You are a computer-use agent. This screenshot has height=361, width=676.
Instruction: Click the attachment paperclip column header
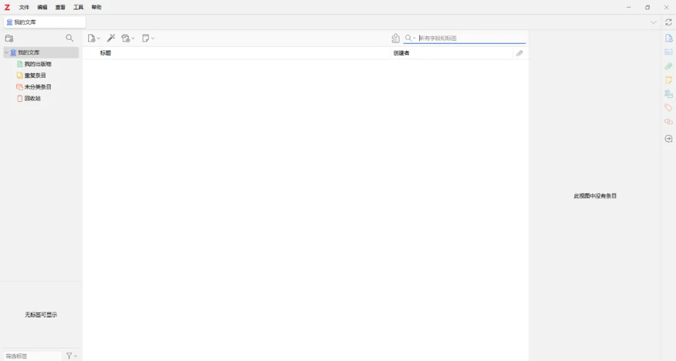point(520,53)
